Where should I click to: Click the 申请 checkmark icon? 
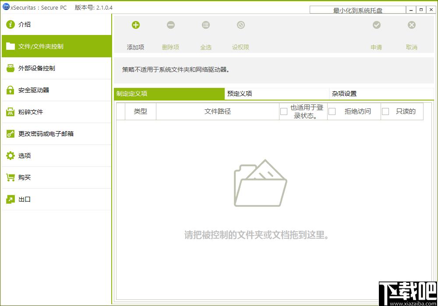coord(377,25)
